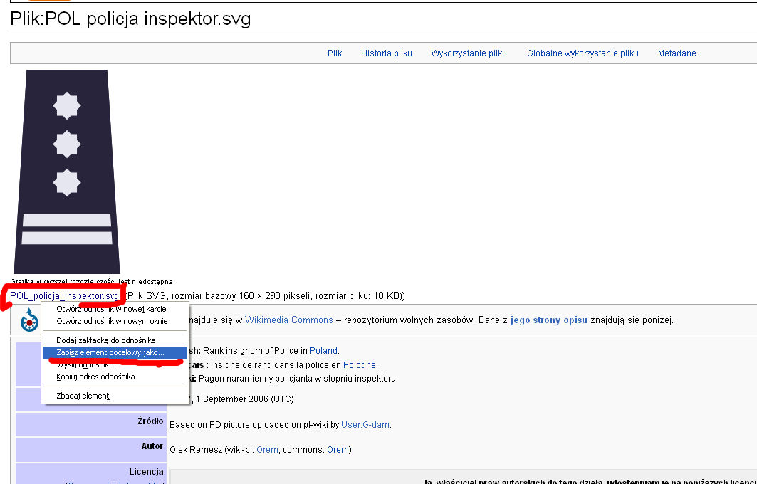757x484 pixels.
Task: Open the Poland link in description
Action: click(x=323, y=351)
